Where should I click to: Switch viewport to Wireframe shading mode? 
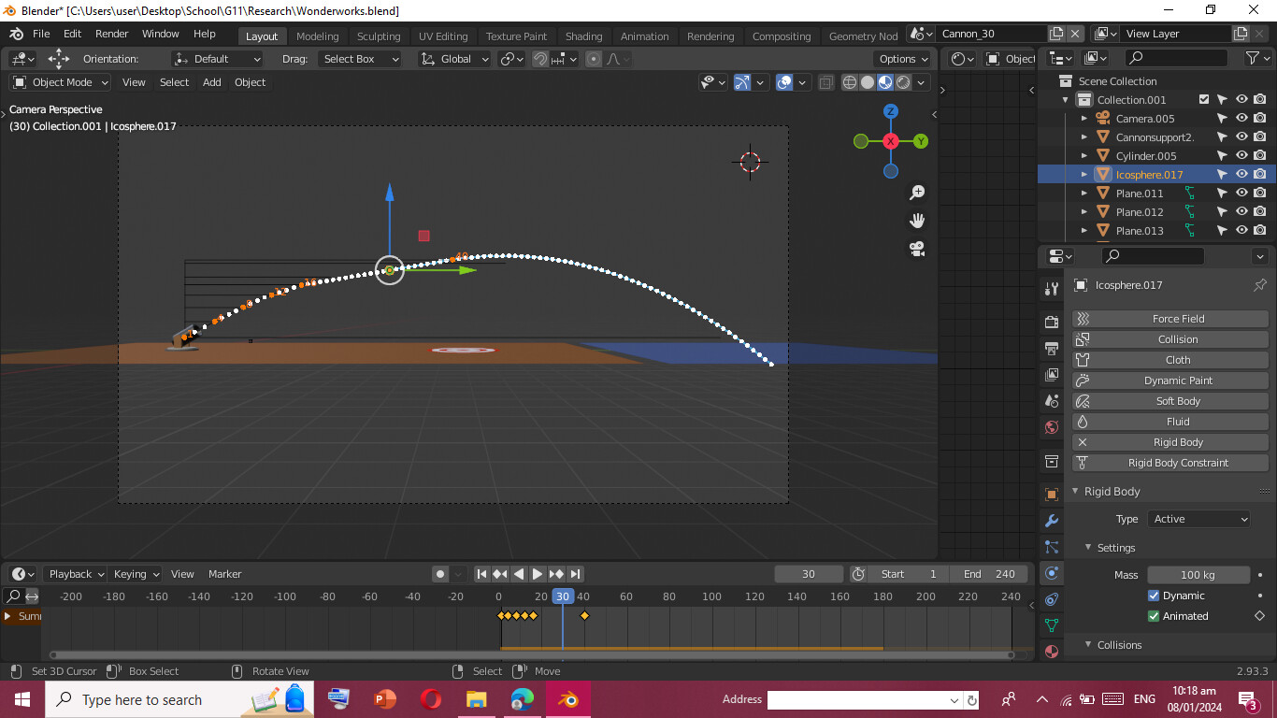pos(850,82)
